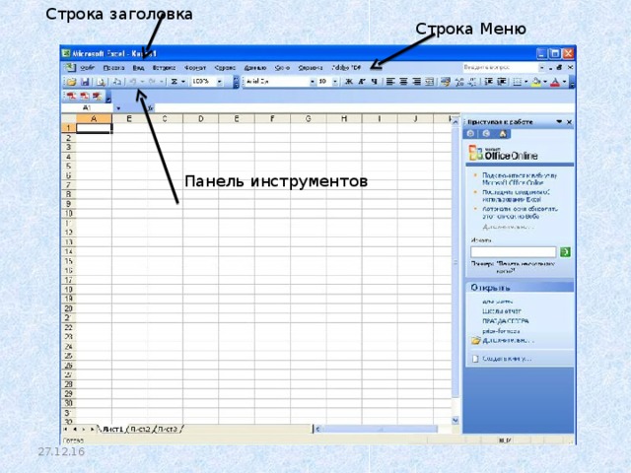Click Increase Decimal icon
Viewport: 631px width, 473px height.
tap(459, 82)
